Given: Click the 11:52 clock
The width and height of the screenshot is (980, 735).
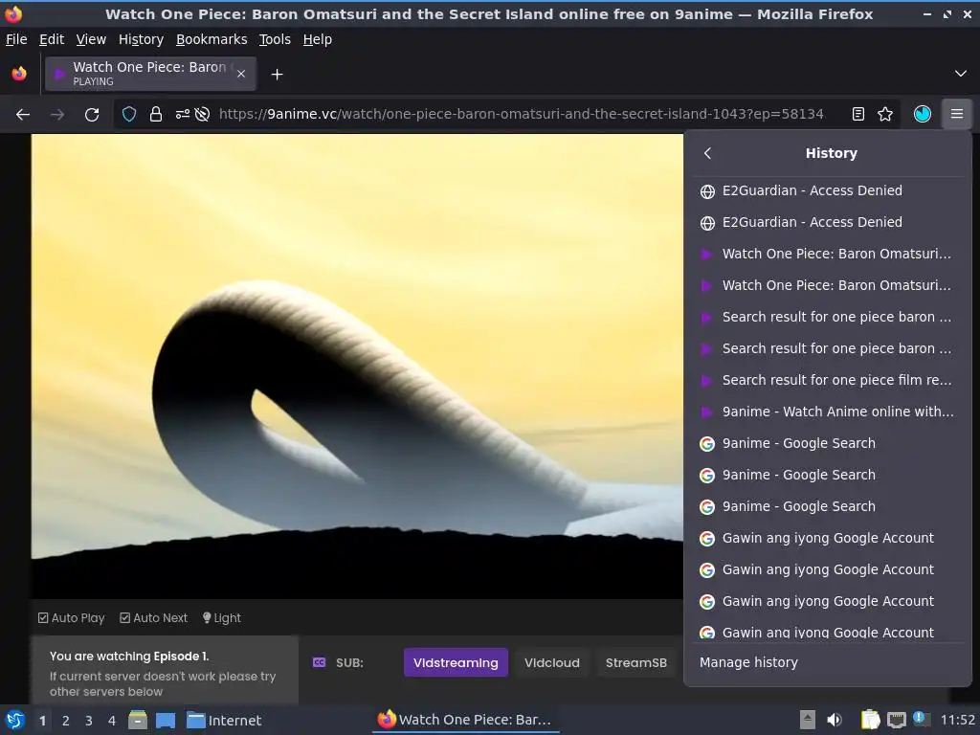Looking at the screenshot, I should [957, 720].
